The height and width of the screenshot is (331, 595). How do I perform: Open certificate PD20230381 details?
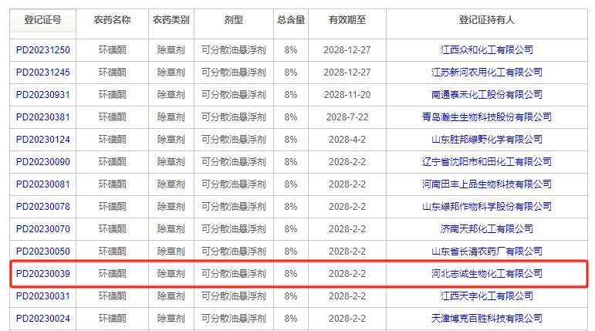42,117
